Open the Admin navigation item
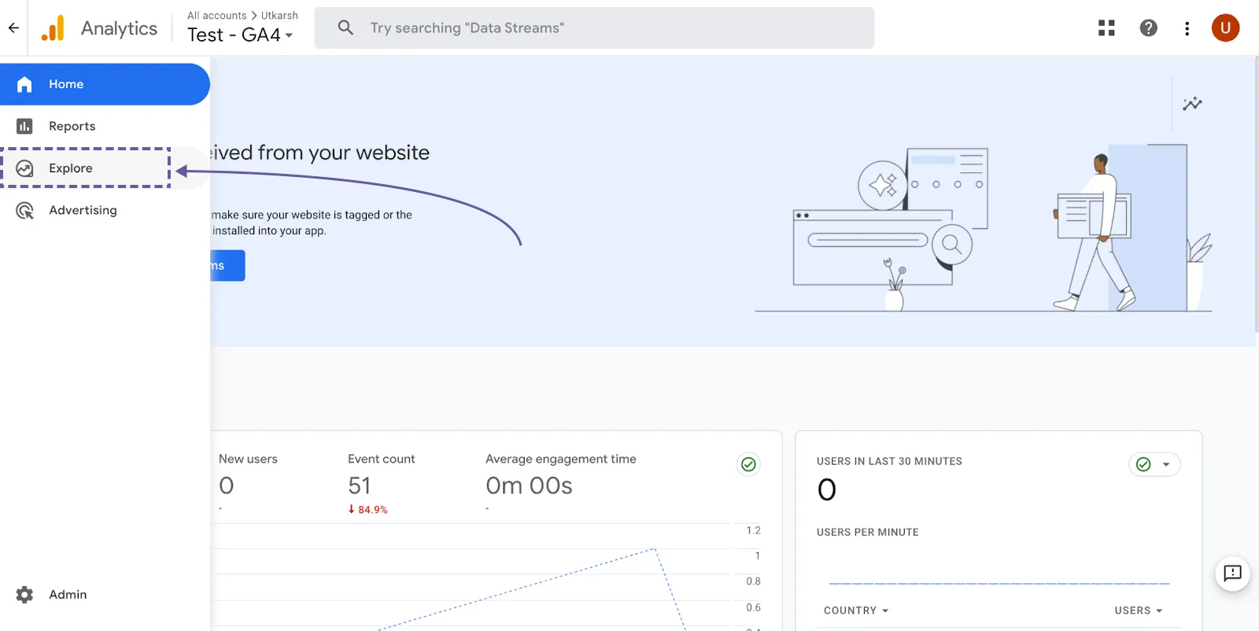 (x=105, y=595)
